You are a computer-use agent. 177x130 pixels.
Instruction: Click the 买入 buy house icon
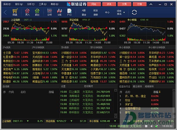pyautogui.click(x=27, y=12)
